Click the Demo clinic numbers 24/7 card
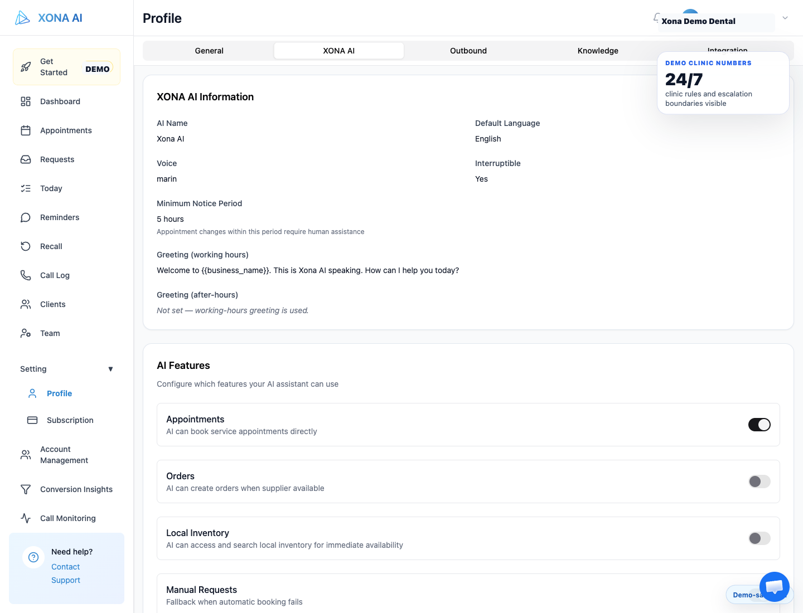 723,83
